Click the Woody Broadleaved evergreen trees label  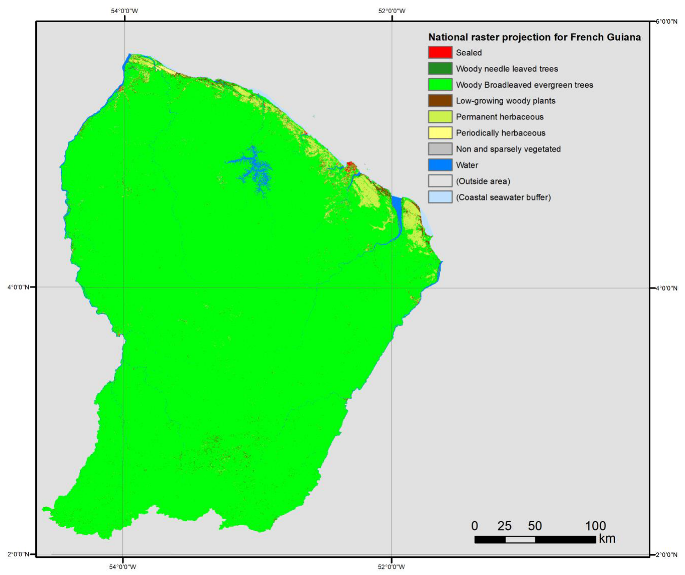524,85
